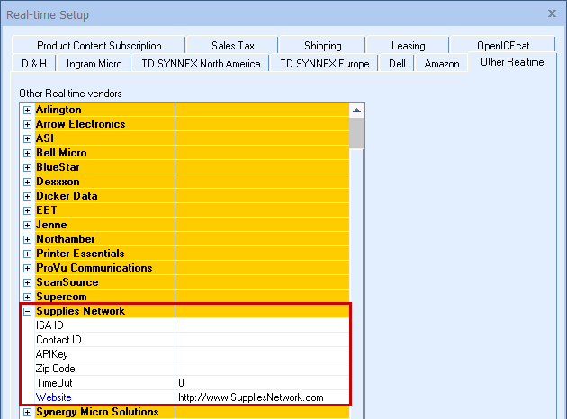
Task: Open the OpenICEcat tab
Action: [x=503, y=46]
